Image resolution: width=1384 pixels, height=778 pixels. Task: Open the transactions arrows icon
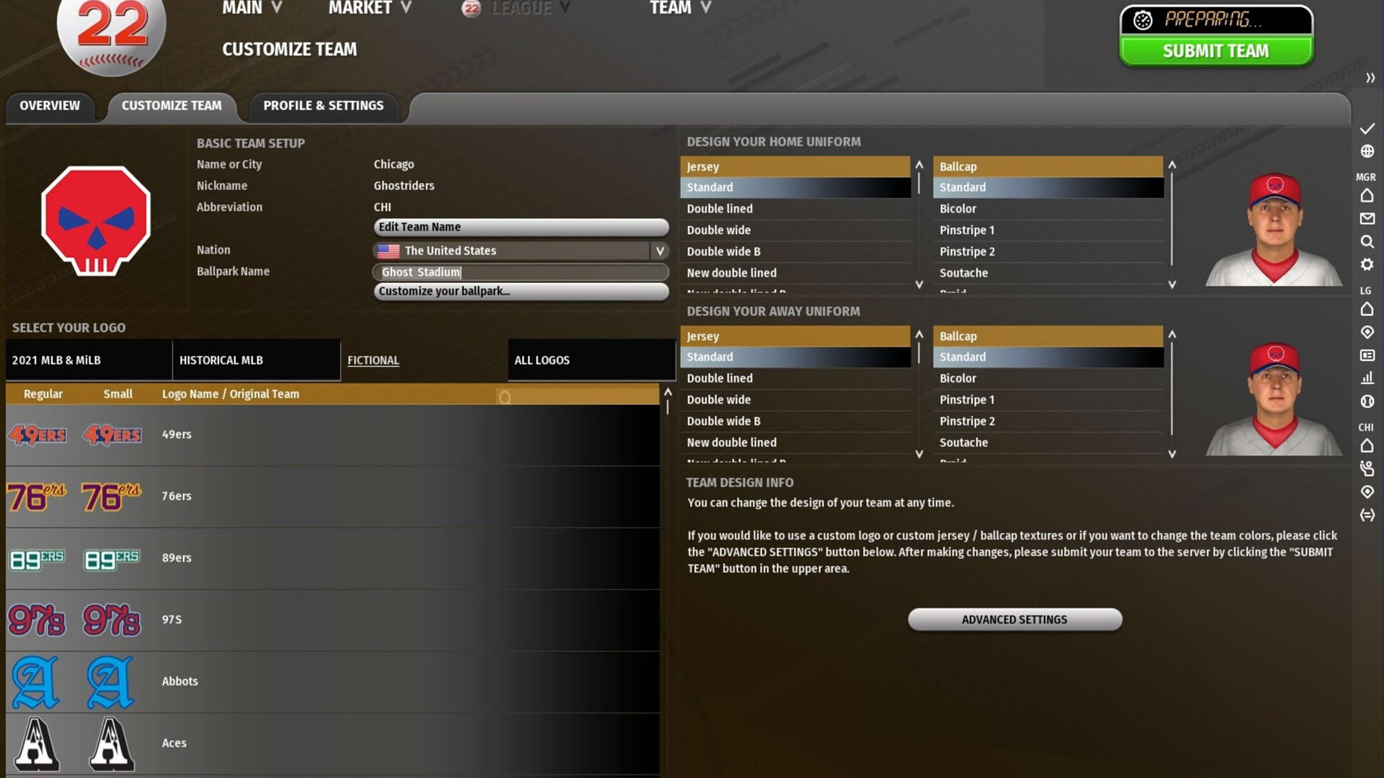point(1367,515)
